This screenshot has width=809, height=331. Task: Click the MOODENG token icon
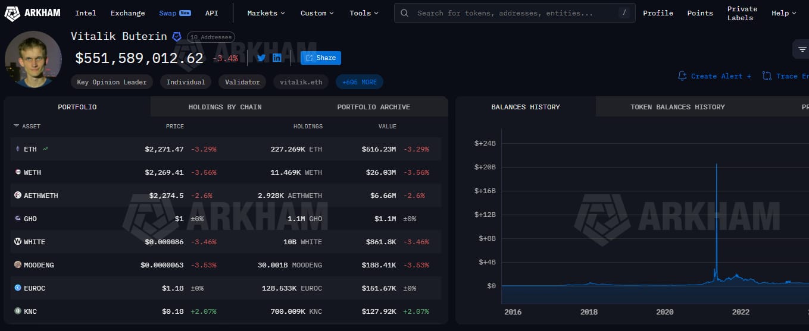pyautogui.click(x=18, y=265)
